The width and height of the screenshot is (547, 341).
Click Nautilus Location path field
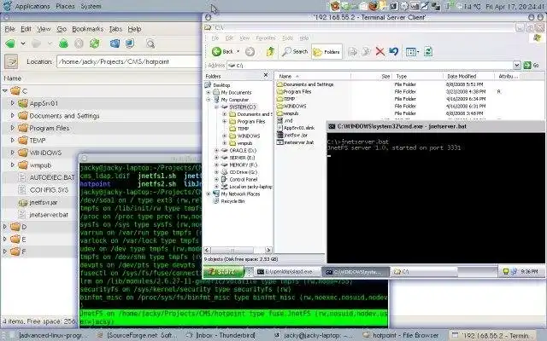coord(129,61)
